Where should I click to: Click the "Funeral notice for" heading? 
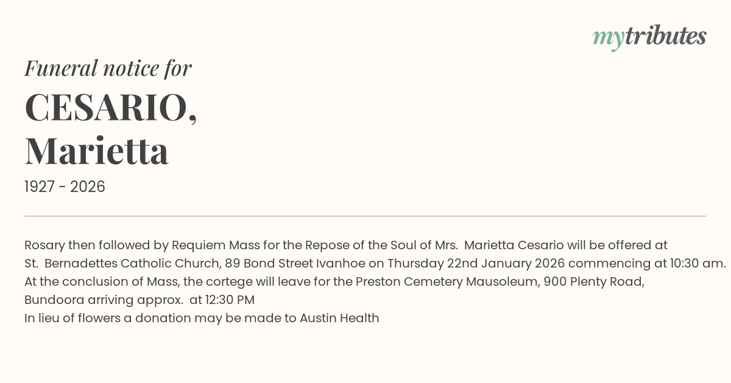pos(108,68)
